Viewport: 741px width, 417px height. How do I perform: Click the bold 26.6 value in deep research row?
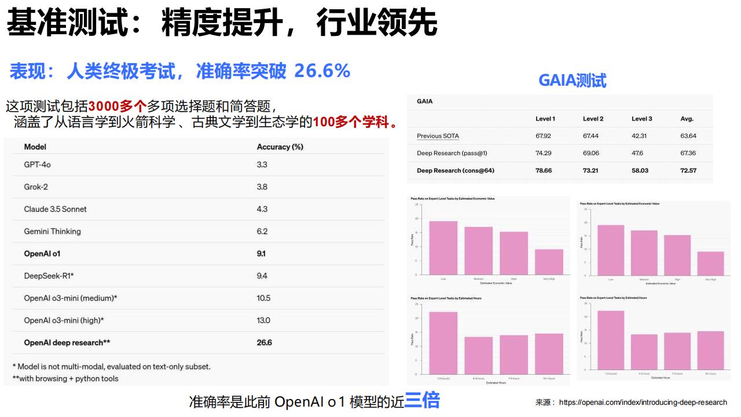pos(265,343)
